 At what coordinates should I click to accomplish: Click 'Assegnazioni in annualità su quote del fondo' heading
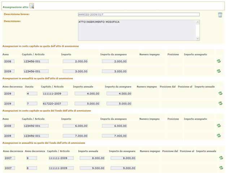(x=44, y=143)
